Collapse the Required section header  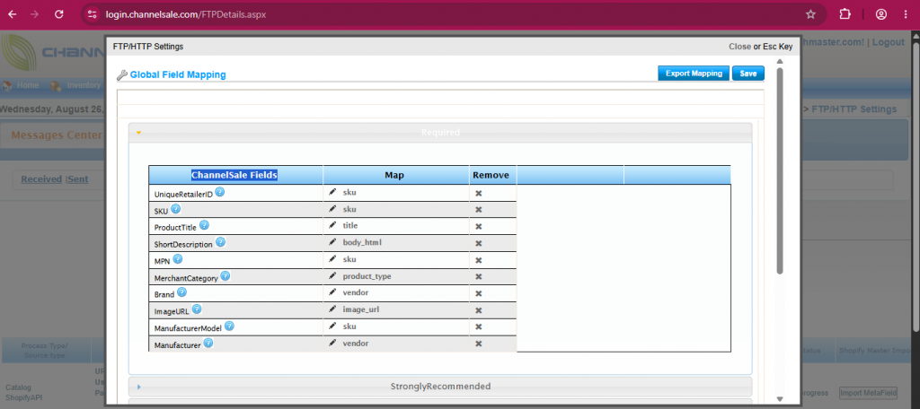(x=440, y=133)
